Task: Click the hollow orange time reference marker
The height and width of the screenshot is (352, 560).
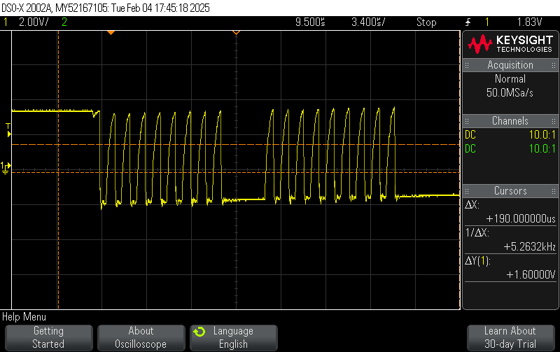Action: coord(236,33)
